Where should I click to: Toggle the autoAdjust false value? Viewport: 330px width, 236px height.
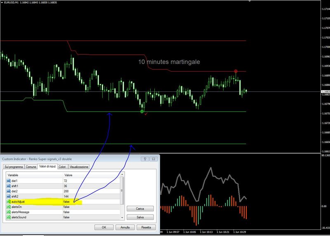(x=66, y=202)
